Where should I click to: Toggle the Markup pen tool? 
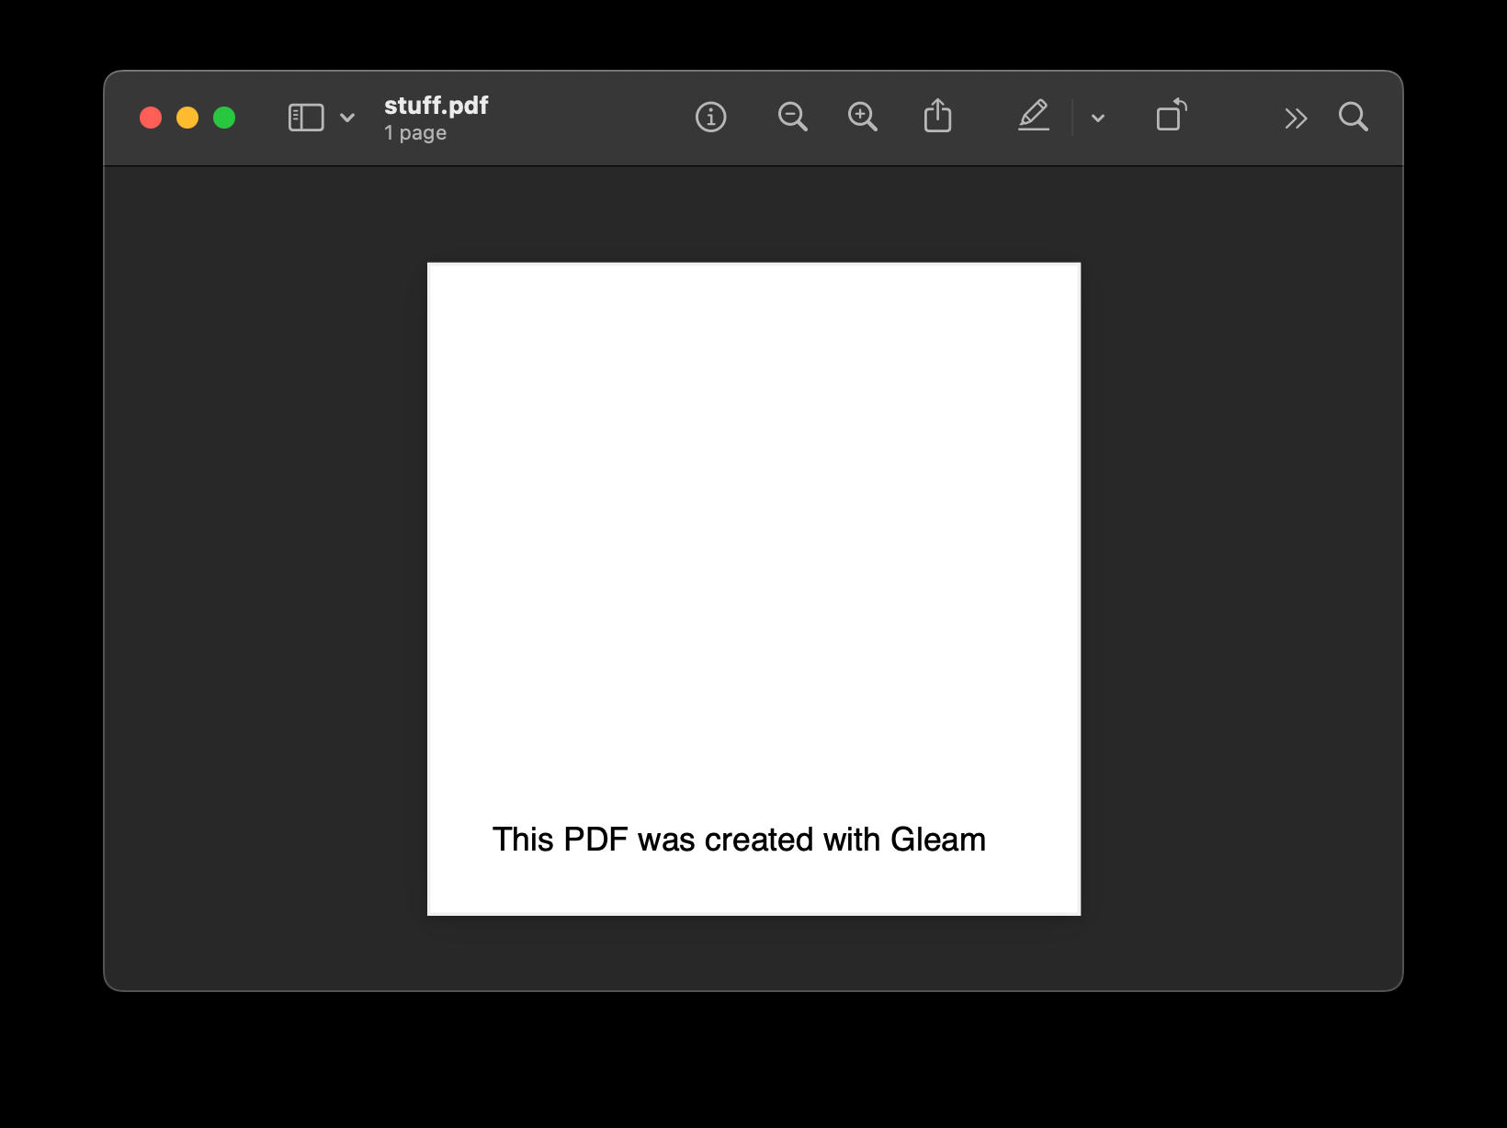click(1034, 117)
